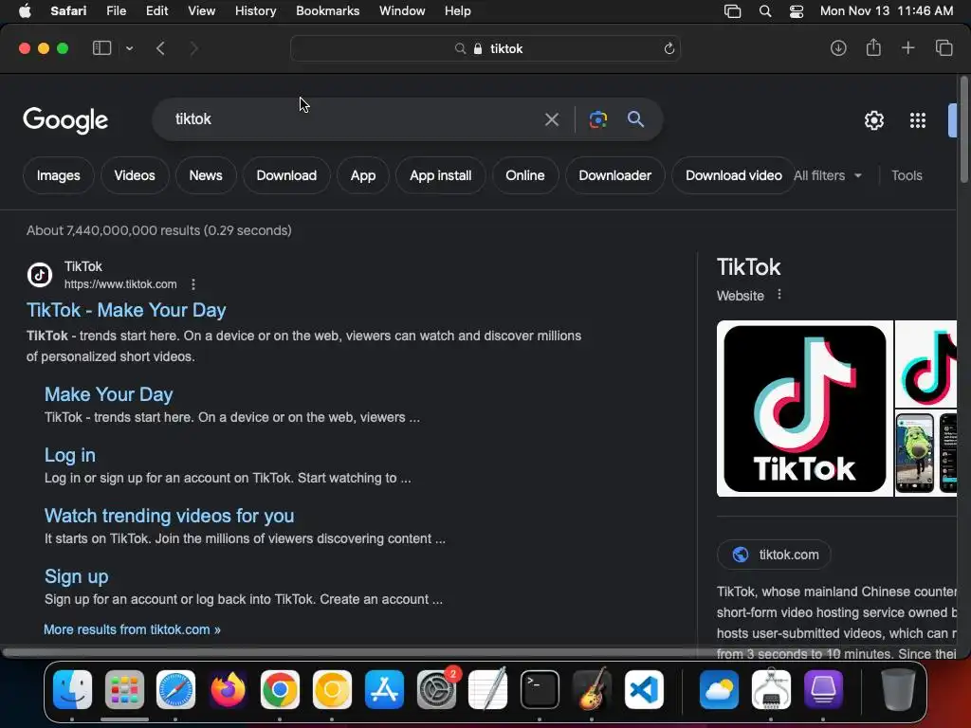Reload the page with the refresh icon
The image size is (971, 728).
[669, 48]
